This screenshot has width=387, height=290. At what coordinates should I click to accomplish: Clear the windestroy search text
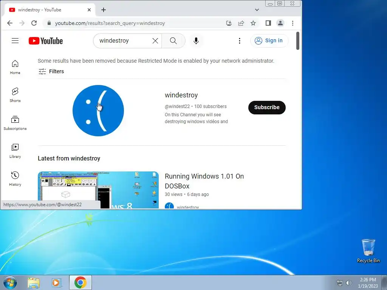[155, 41]
